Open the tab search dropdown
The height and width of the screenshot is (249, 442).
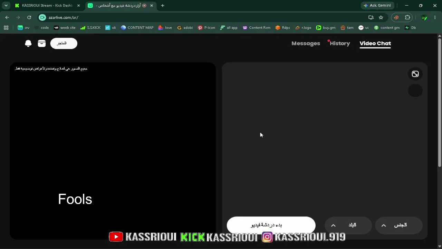[6, 6]
